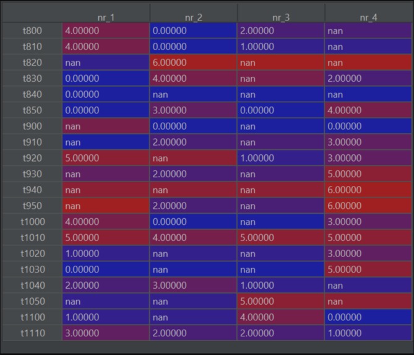Click the 5.00000 cell in row t930
The height and width of the screenshot is (355, 414).
[368, 174]
